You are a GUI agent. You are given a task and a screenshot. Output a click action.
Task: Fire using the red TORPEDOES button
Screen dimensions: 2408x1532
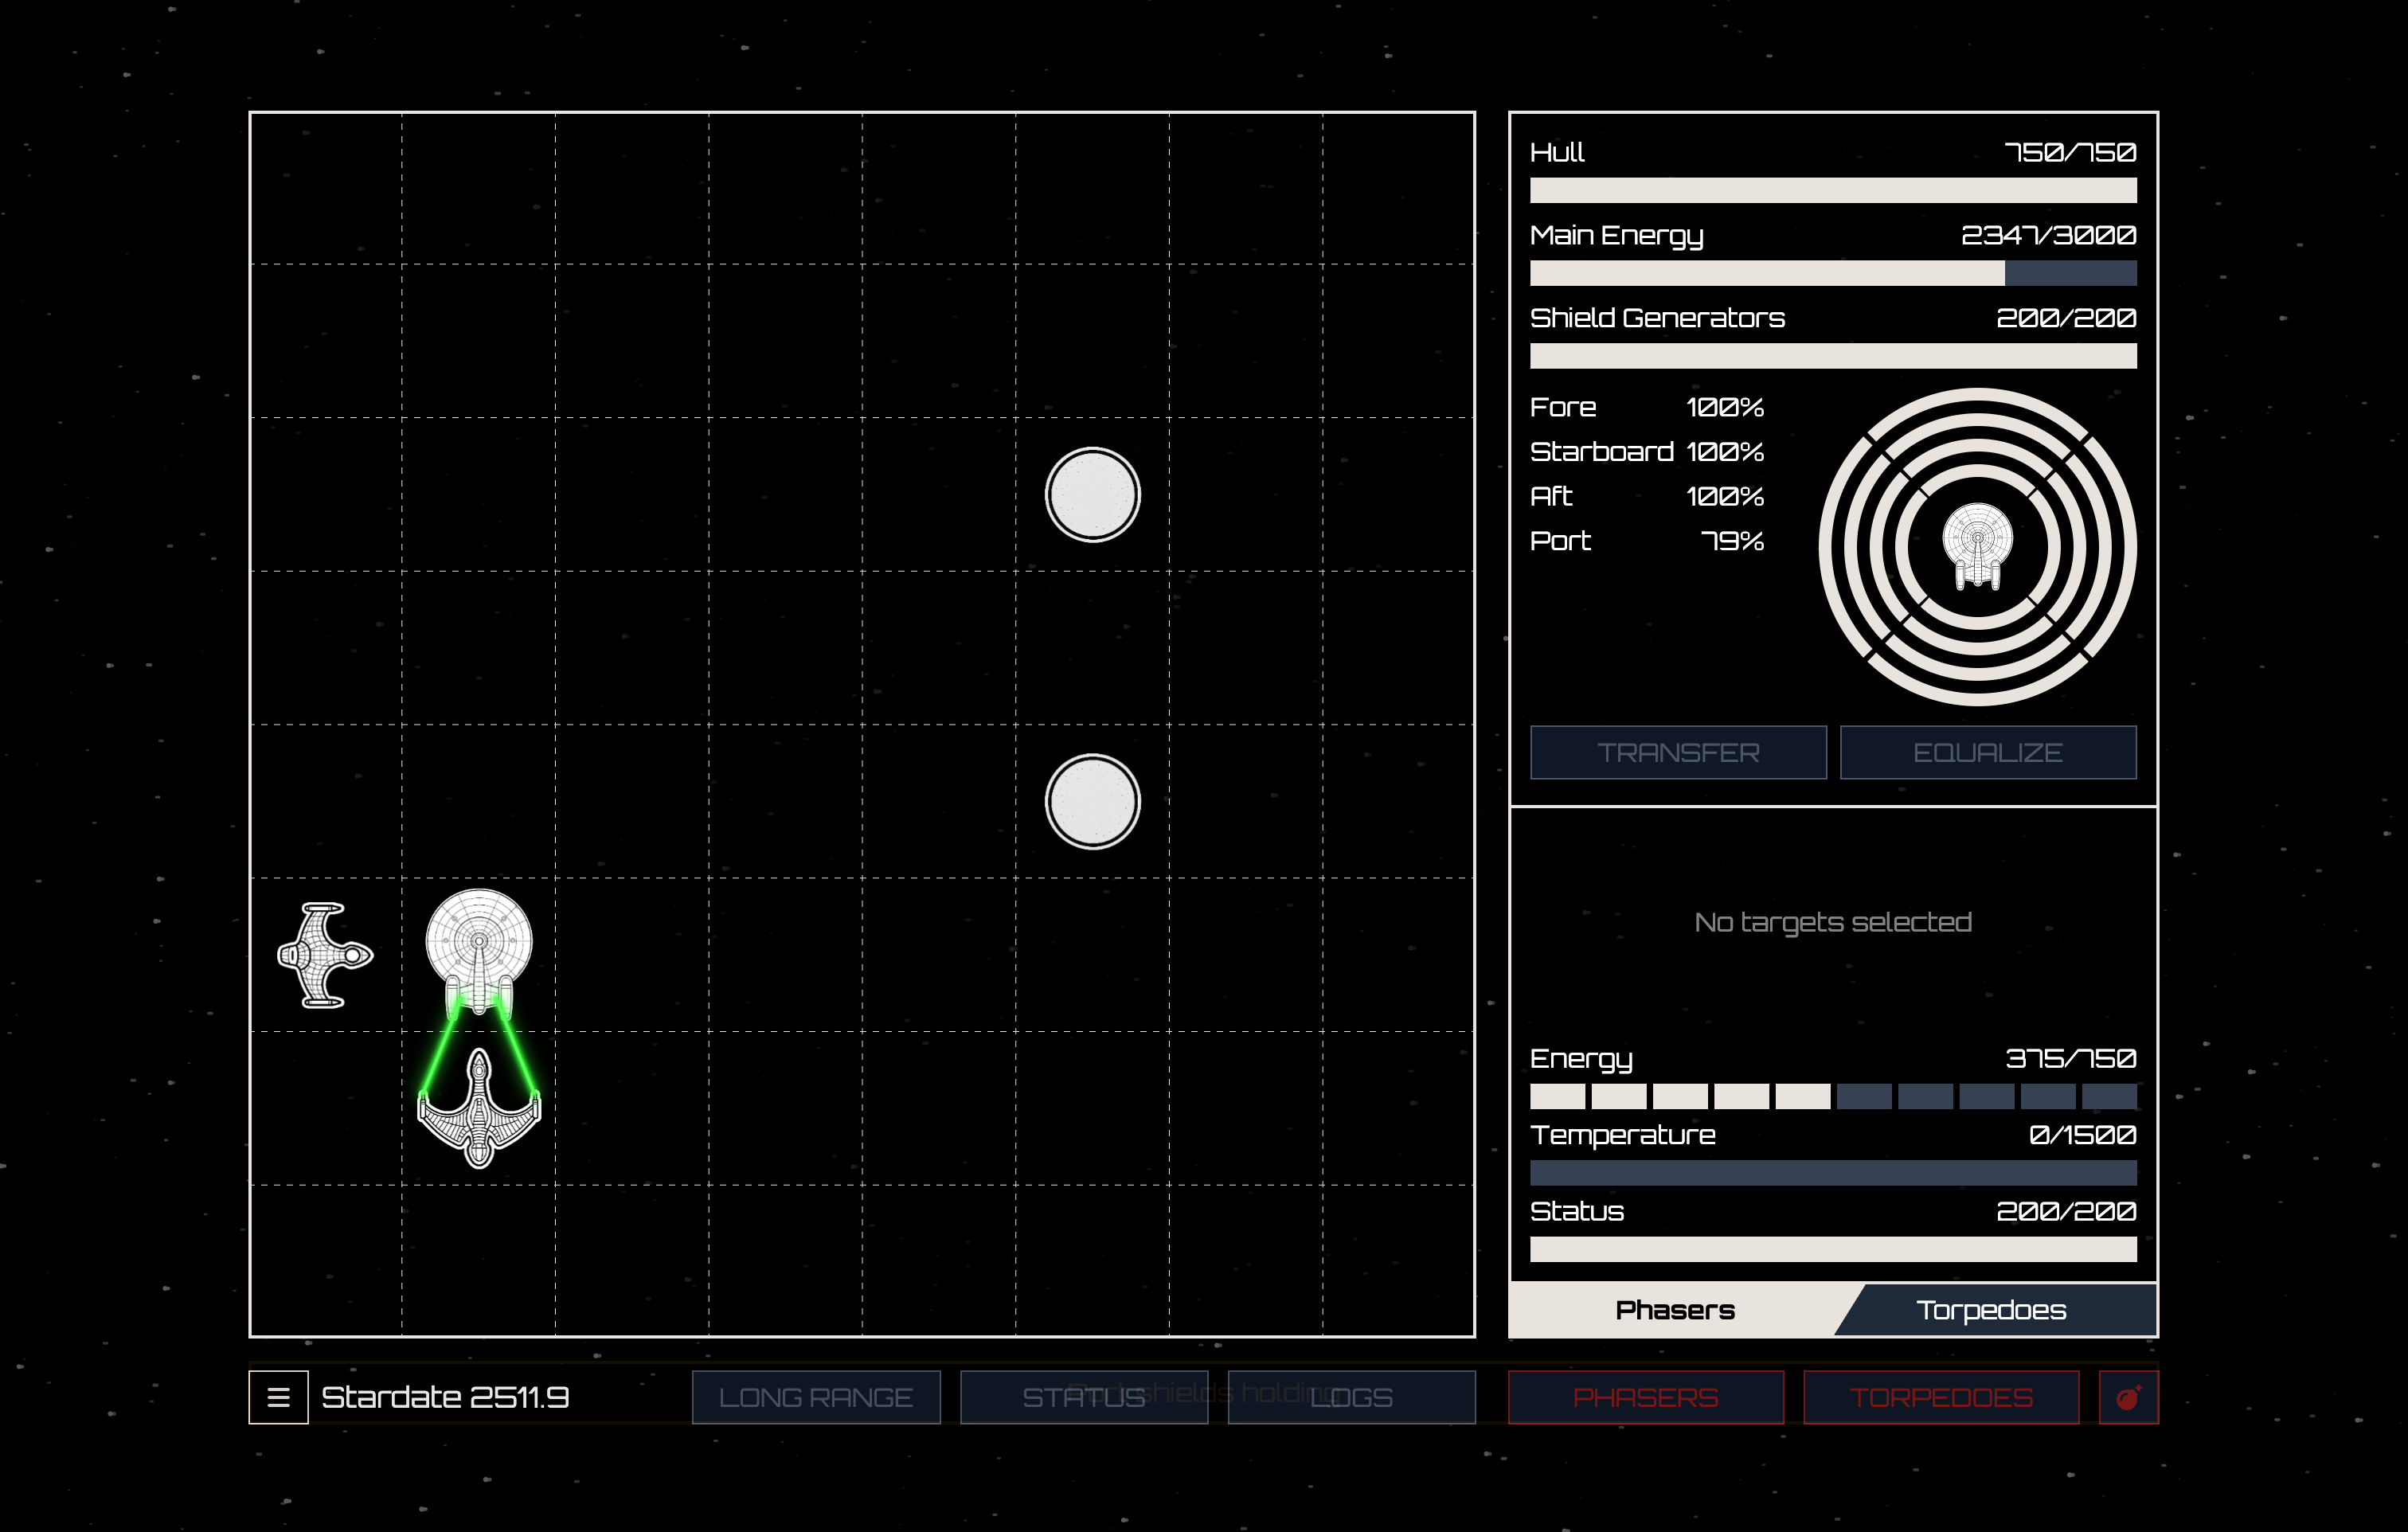(x=1940, y=1397)
